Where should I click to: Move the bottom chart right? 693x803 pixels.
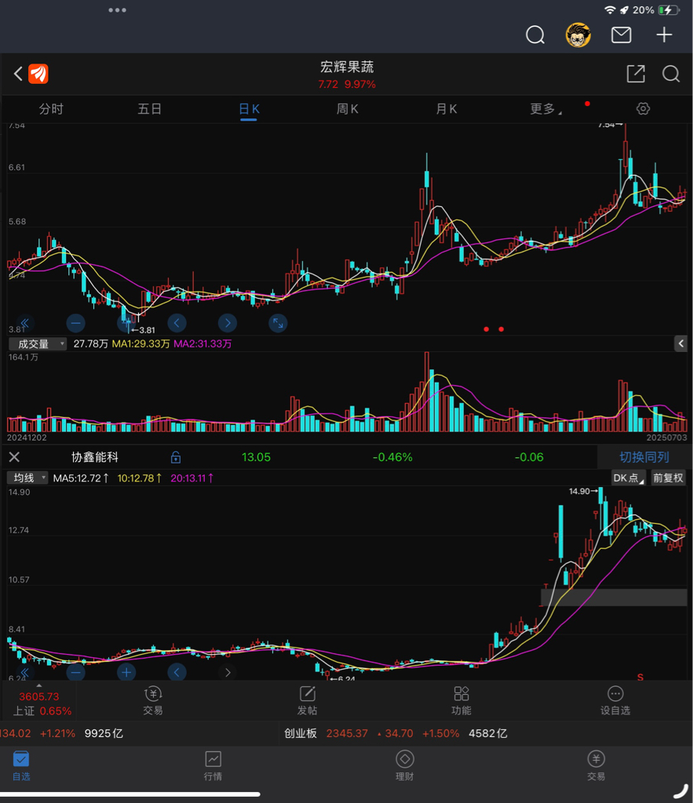228,672
